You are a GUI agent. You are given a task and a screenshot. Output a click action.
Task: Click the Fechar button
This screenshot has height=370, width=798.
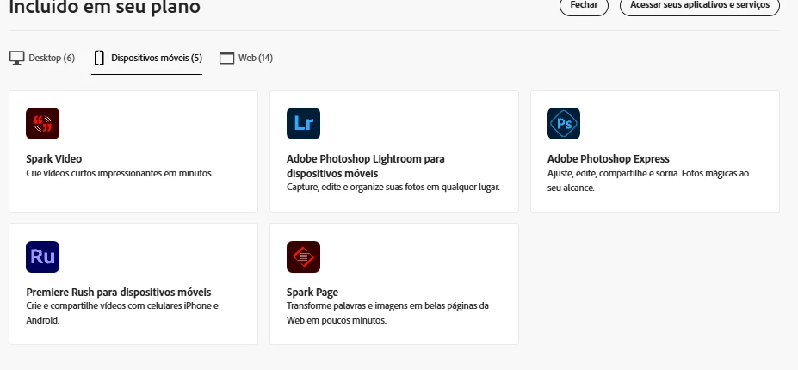tap(584, 5)
